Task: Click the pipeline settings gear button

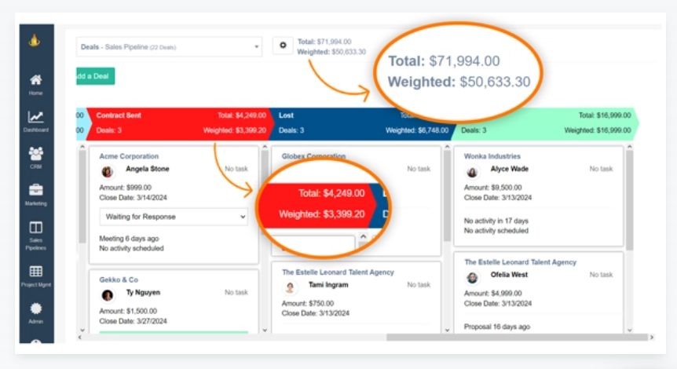Action: (283, 46)
